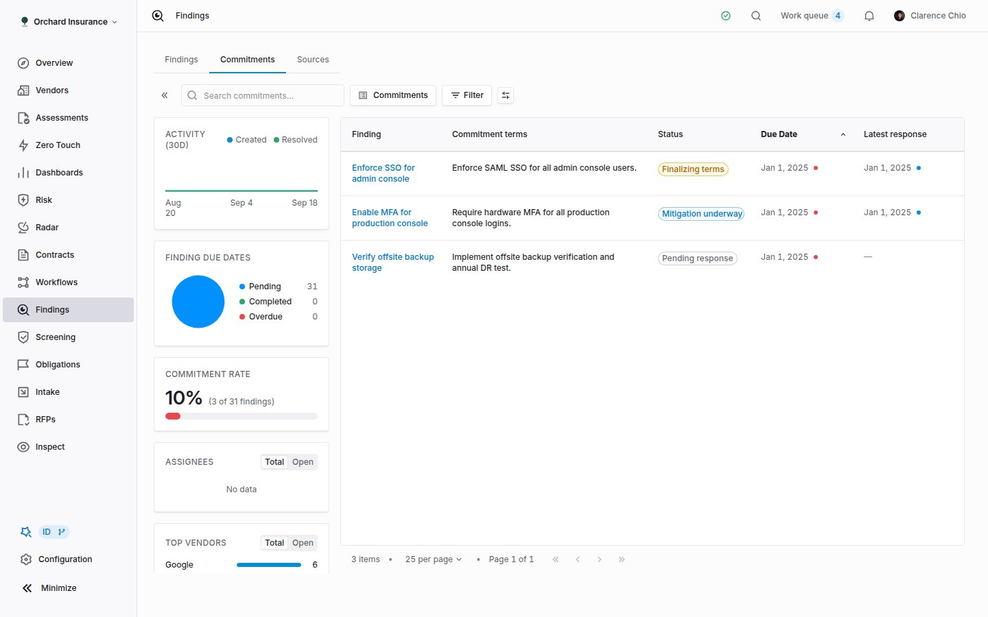
Task: Open Clarence Chio user menu
Action: point(930,16)
